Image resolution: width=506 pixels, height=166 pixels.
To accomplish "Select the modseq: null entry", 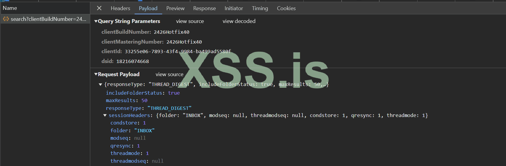I will click(x=128, y=138).
